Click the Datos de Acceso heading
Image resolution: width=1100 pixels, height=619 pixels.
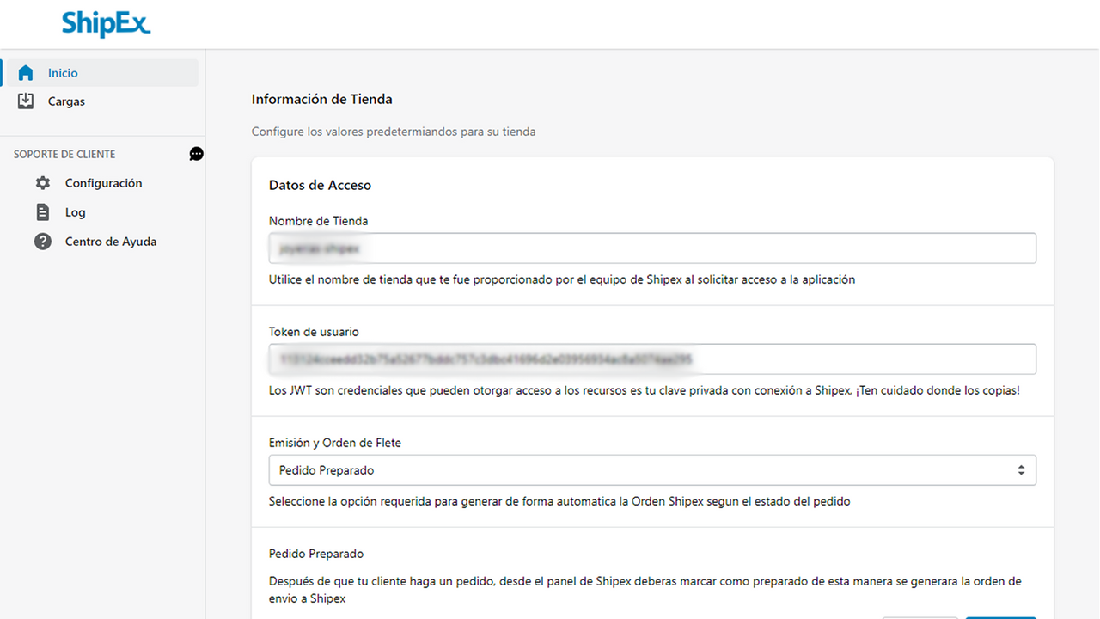pos(320,185)
